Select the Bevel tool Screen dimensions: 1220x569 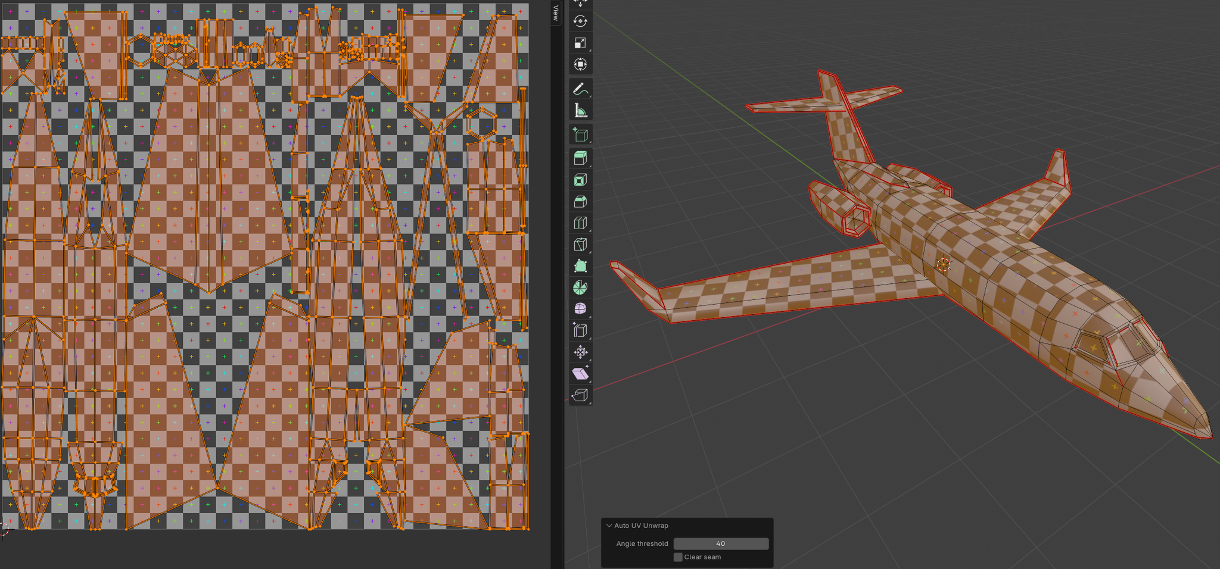click(581, 202)
